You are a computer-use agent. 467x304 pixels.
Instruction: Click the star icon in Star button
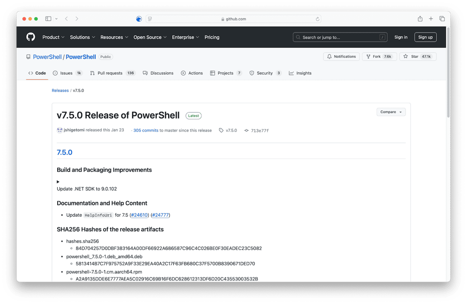coord(406,56)
